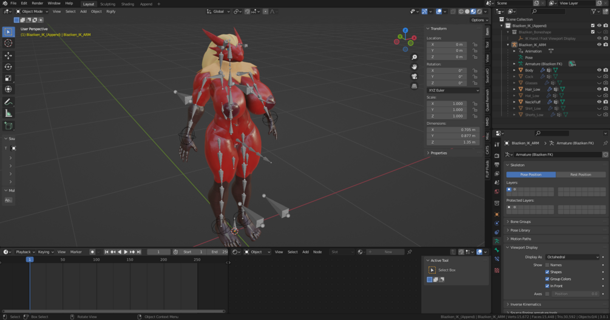The image size is (610, 320).
Task: Open the Rigify menu in viewport header
Action: (111, 12)
